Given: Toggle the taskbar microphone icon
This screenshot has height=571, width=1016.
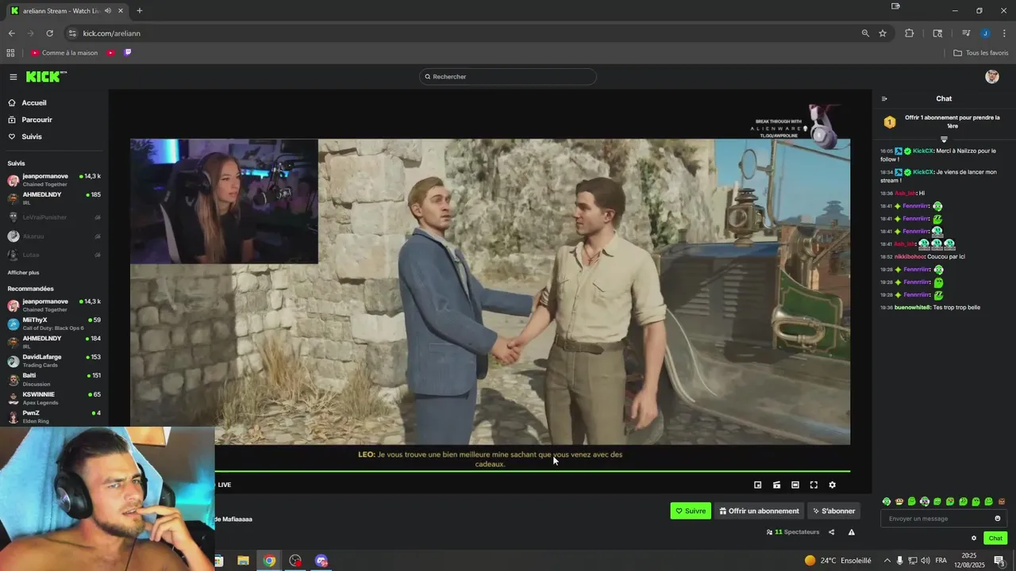Looking at the screenshot, I should tap(899, 561).
